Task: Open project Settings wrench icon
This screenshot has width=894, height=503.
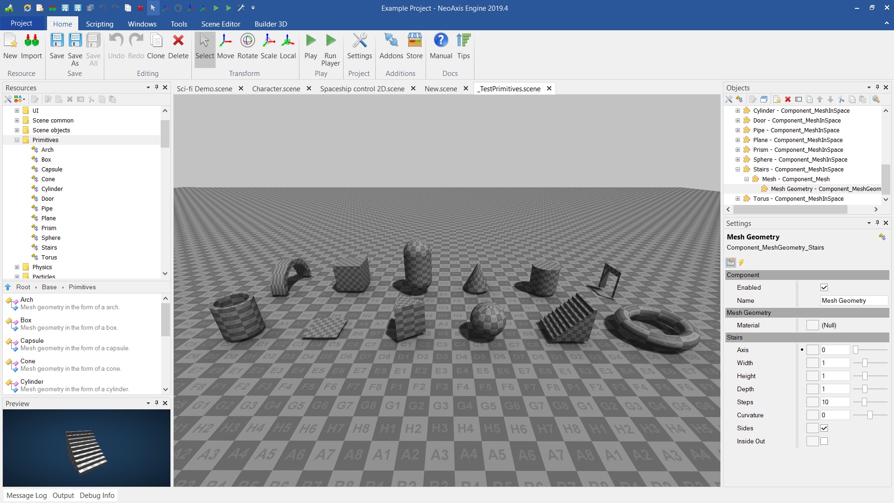Action: coord(359,41)
